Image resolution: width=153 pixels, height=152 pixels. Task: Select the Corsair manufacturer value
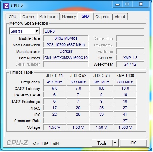[66, 51]
